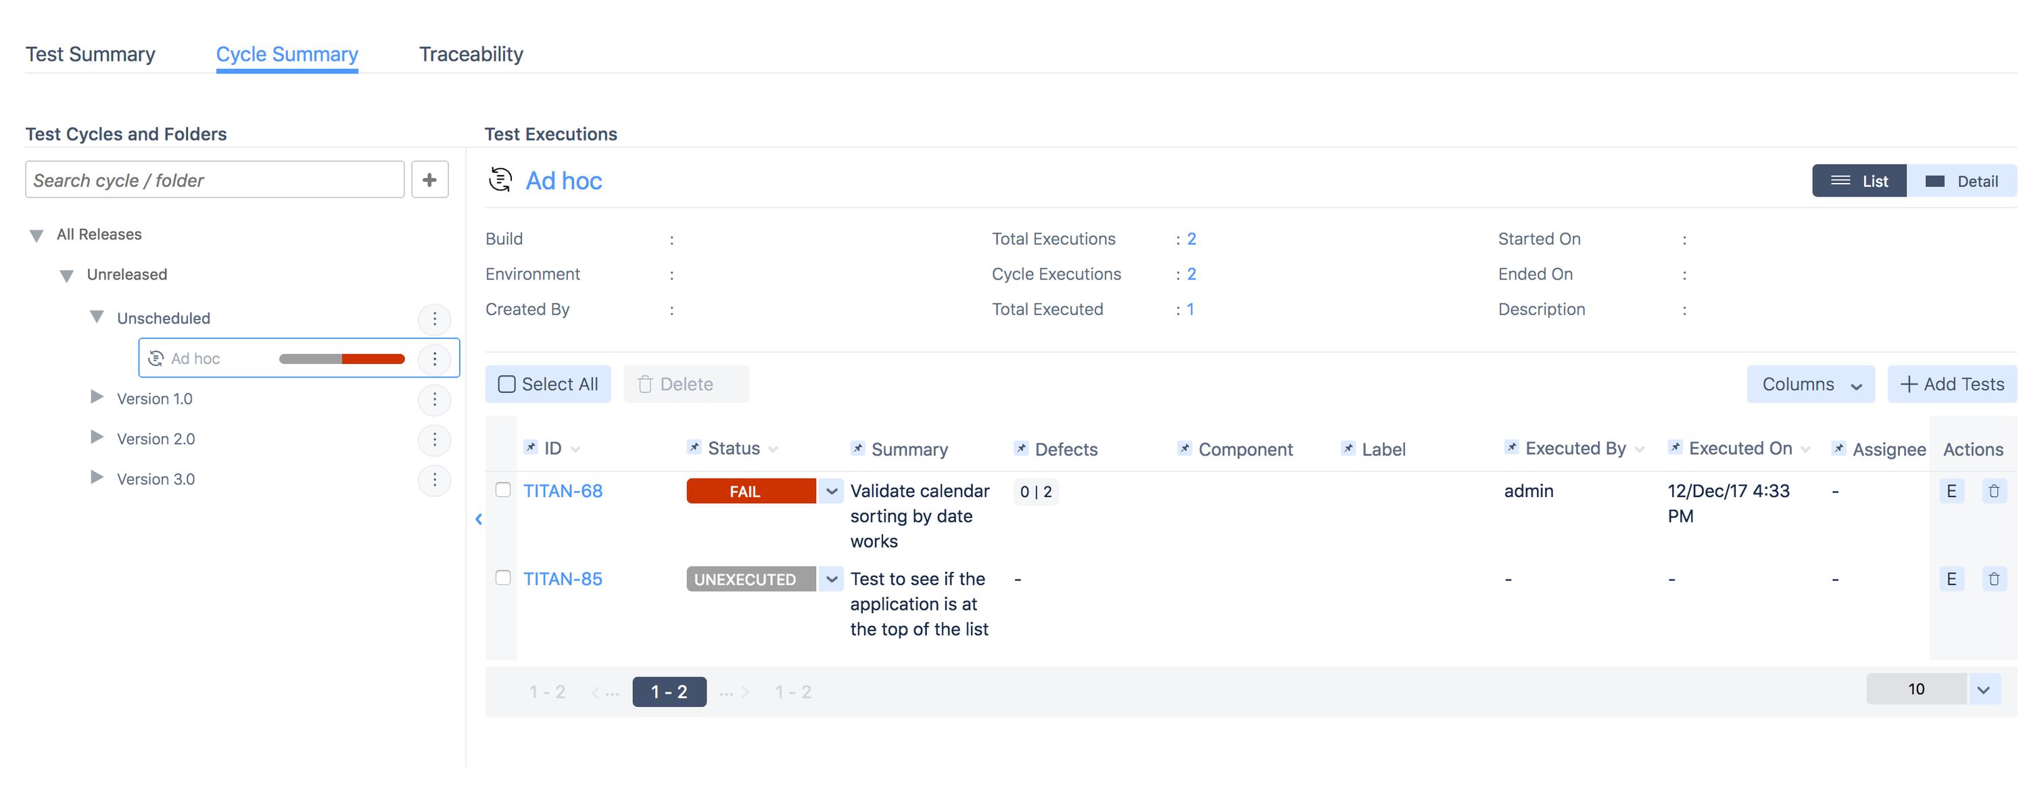Open FAIL status dropdown for TITAN-68
The image size is (2042, 805).
coord(831,492)
